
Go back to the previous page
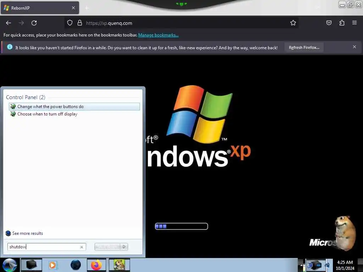(9, 23)
